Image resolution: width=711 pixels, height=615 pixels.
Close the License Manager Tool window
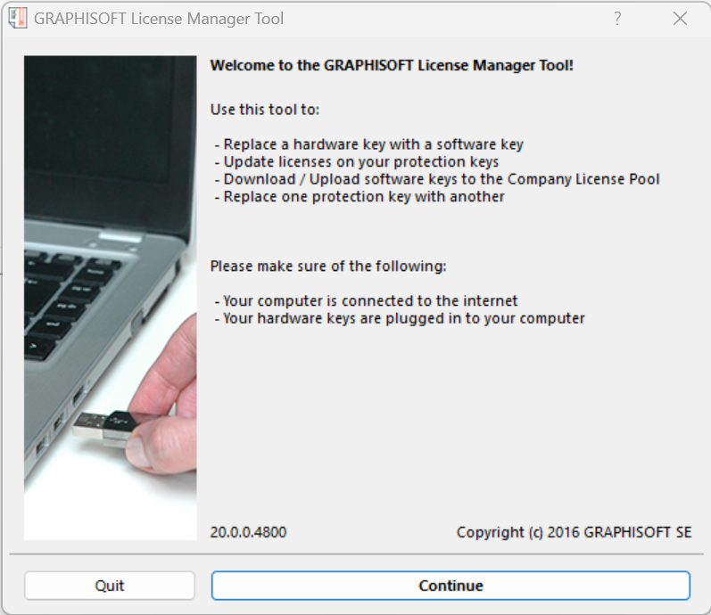[x=680, y=19]
